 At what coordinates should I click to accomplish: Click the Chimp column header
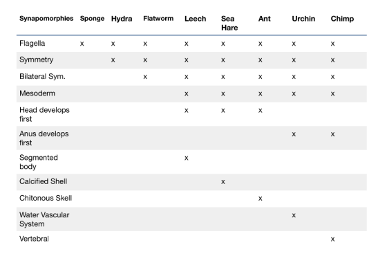342,19
